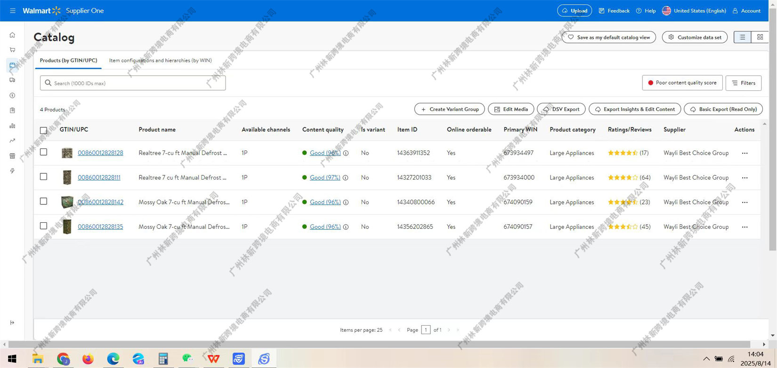The width and height of the screenshot is (777, 368).
Task: Launch Firefox from the taskbar
Action: [88, 359]
